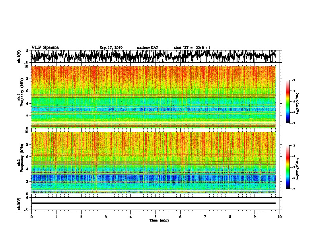Image resolution: width=315 pixels, height=243 pixels.
Task: Click the time axis tick label 5
Action: tap(156, 217)
